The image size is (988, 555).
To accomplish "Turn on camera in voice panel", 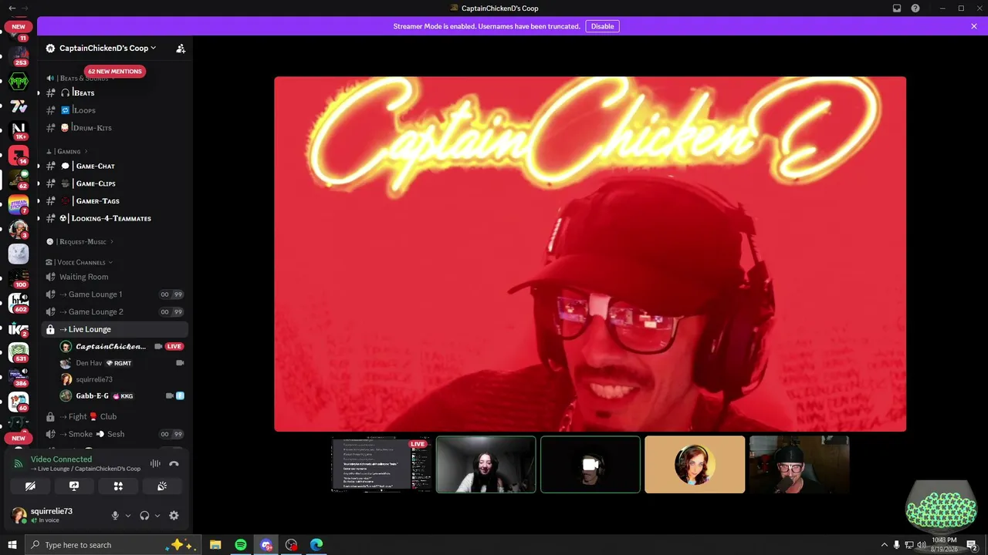I will (x=30, y=486).
